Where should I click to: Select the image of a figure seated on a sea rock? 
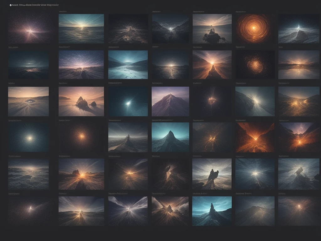pos(212,29)
